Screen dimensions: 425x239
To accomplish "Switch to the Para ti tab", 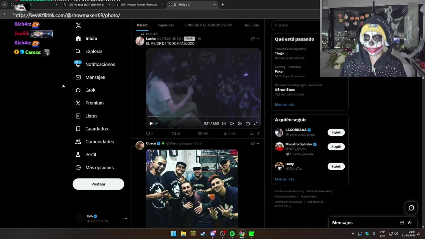I will point(142,25).
